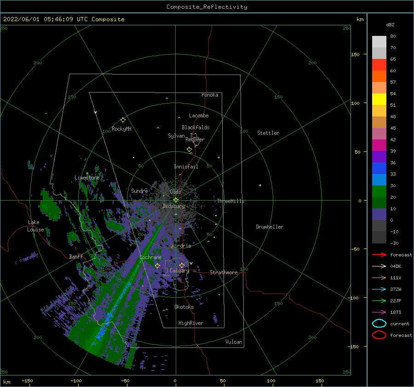Click the cyan current ellipse icon
Screen dimensions: 414x387
(379, 323)
